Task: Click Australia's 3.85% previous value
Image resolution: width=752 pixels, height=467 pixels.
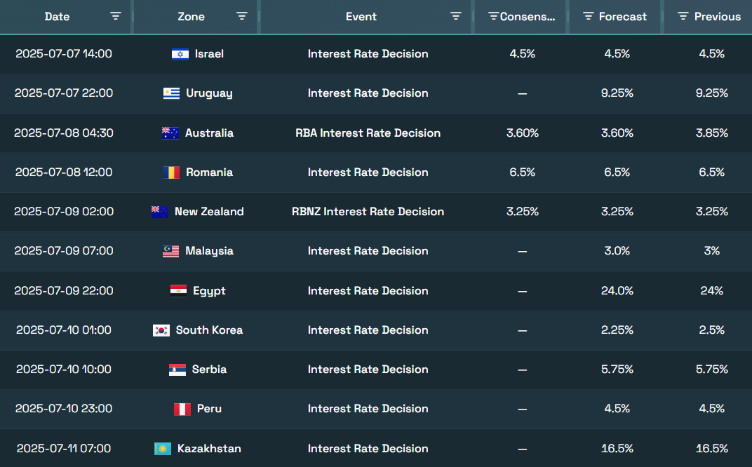Action: click(712, 133)
